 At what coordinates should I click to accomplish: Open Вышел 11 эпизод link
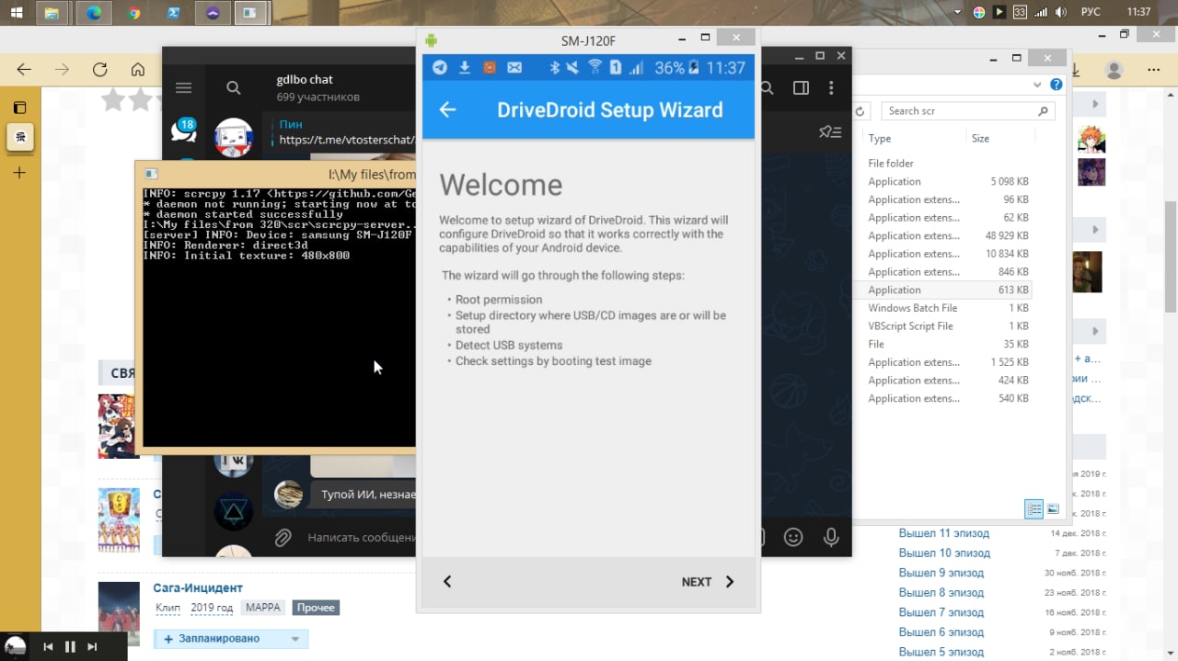coord(944,533)
